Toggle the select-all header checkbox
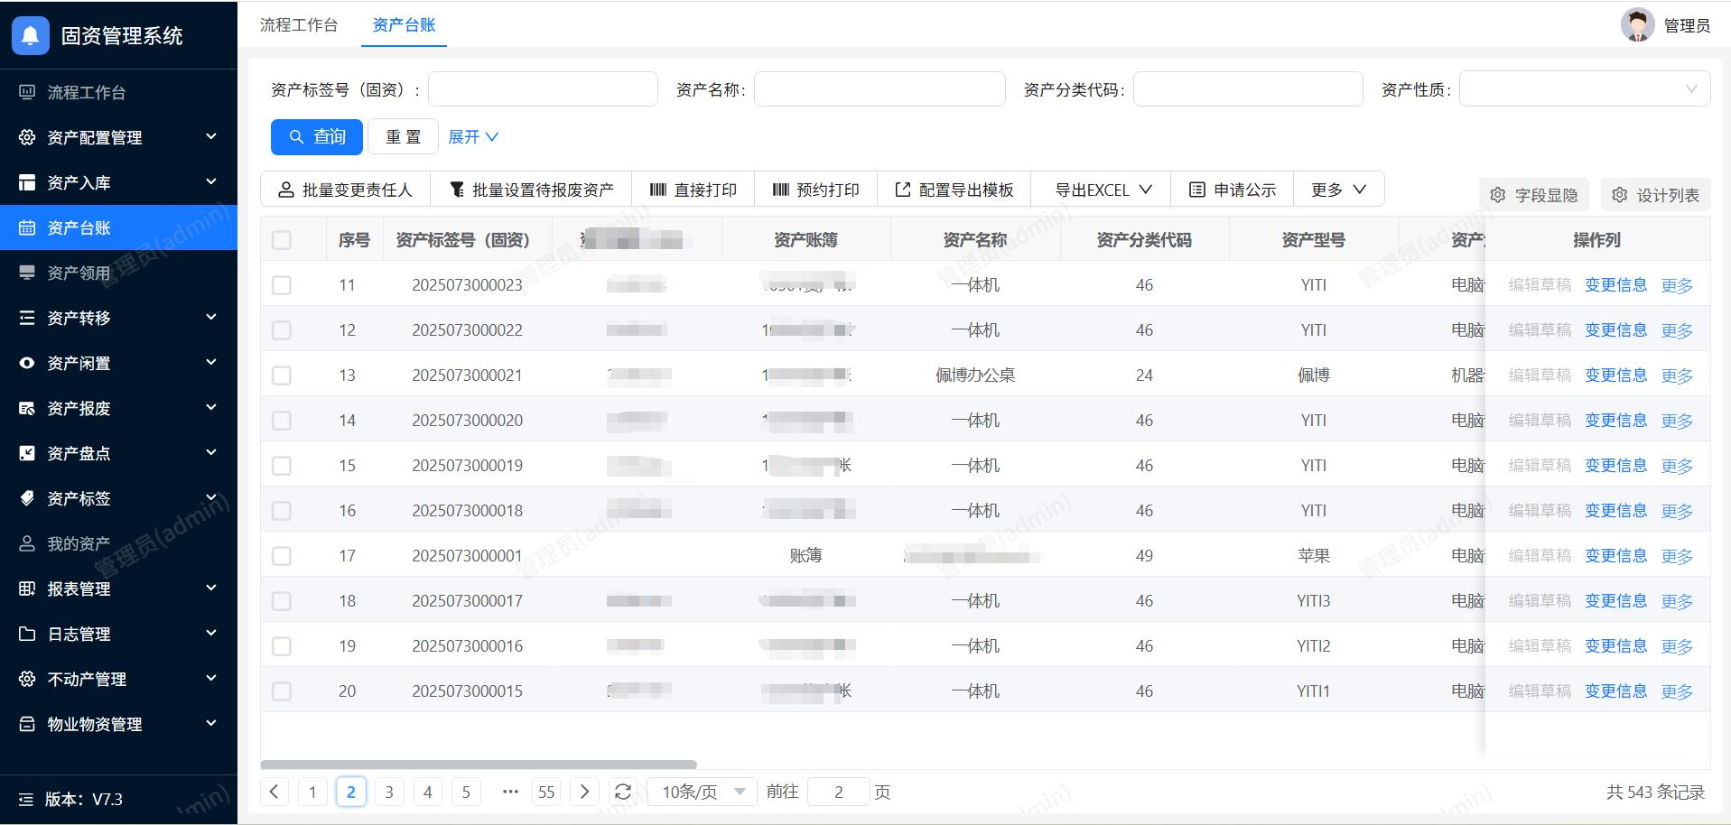The height and width of the screenshot is (825, 1731). click(282, 240)
